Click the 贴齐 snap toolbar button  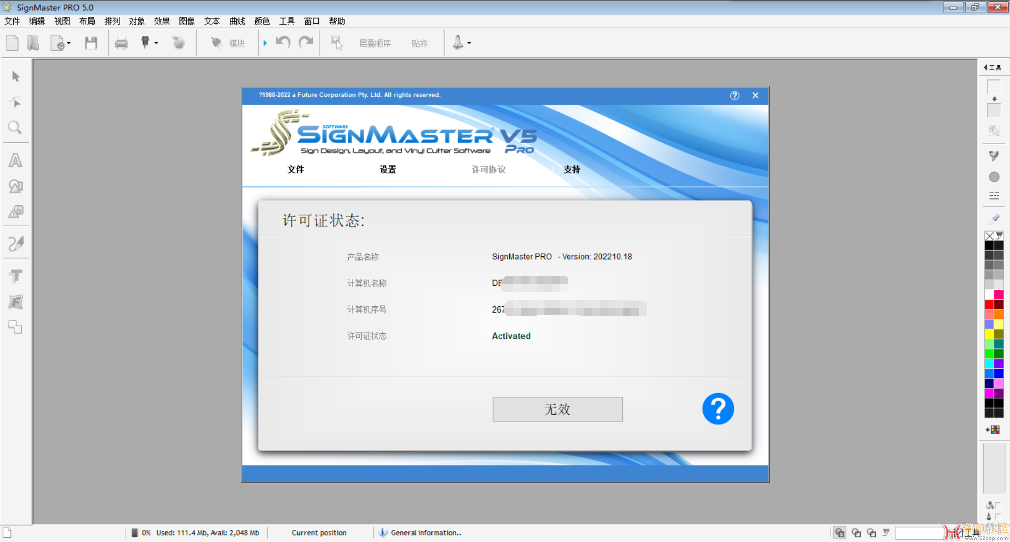(419, 43)
